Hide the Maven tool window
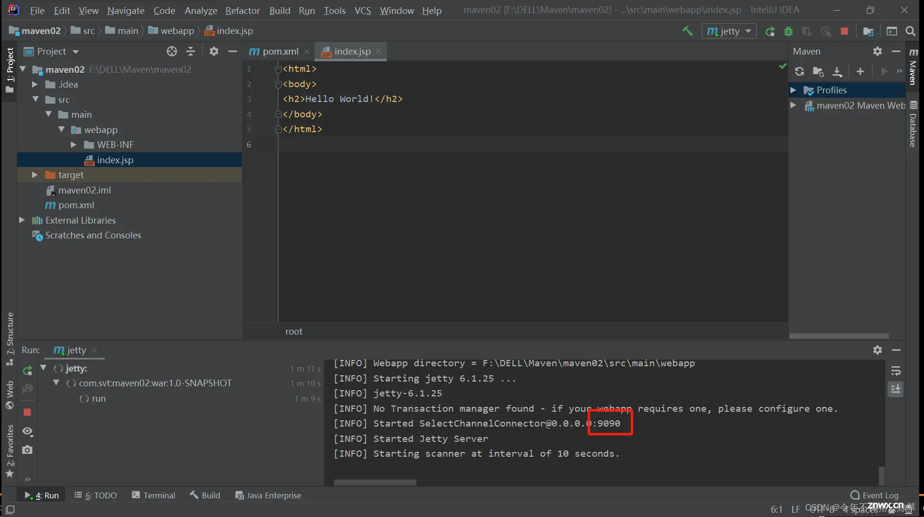Screen dimensions: 924x517 [x=896, y=51]
